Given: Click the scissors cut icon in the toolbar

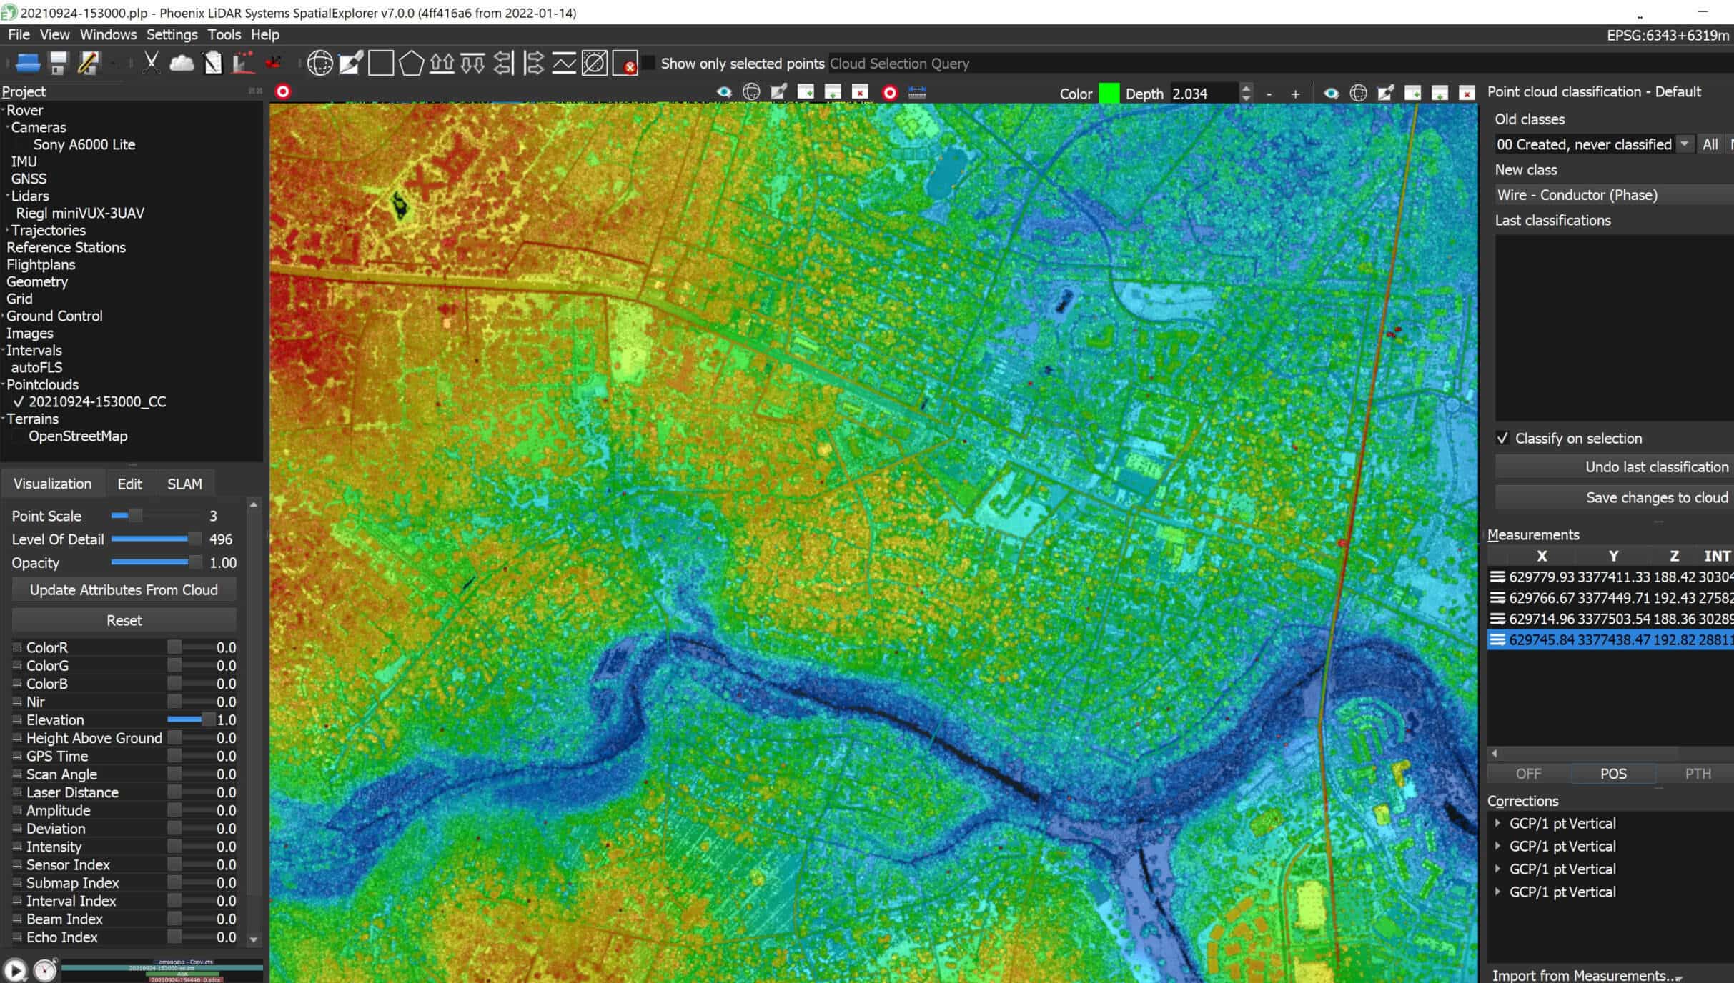Looking at the screenshot, I should (151, 62).
